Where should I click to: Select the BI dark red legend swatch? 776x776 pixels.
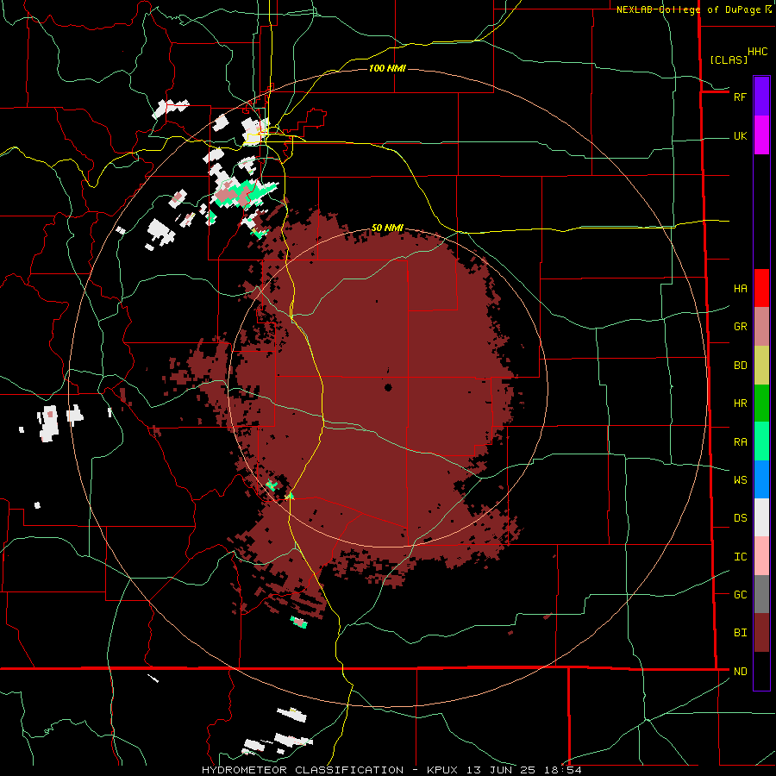pos(761,633)
